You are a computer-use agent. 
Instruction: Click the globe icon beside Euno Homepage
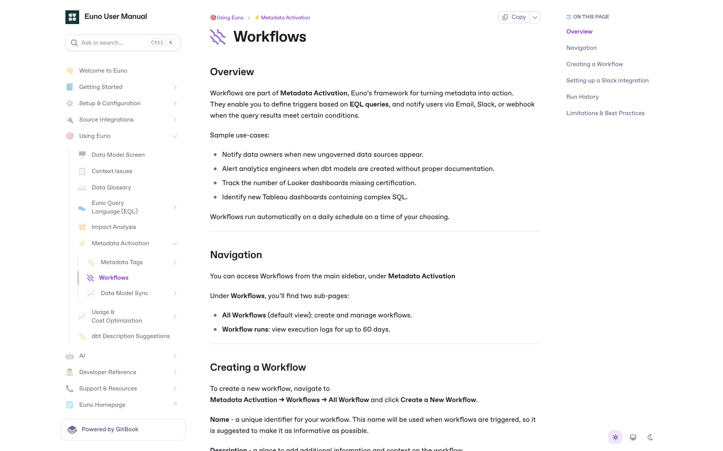point(70,405)
